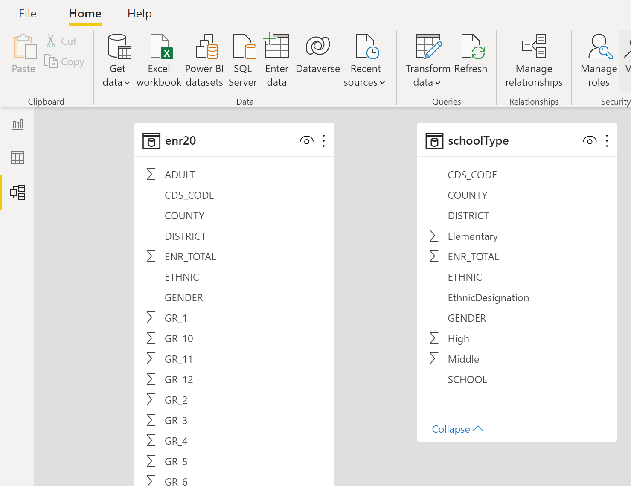Switch to Model view in sidebar

pos(17,192)
